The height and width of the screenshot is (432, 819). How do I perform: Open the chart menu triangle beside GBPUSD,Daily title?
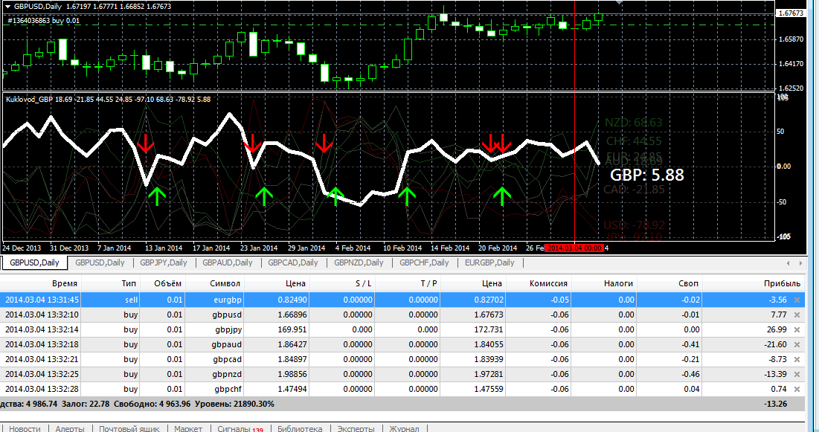point(7,7)
